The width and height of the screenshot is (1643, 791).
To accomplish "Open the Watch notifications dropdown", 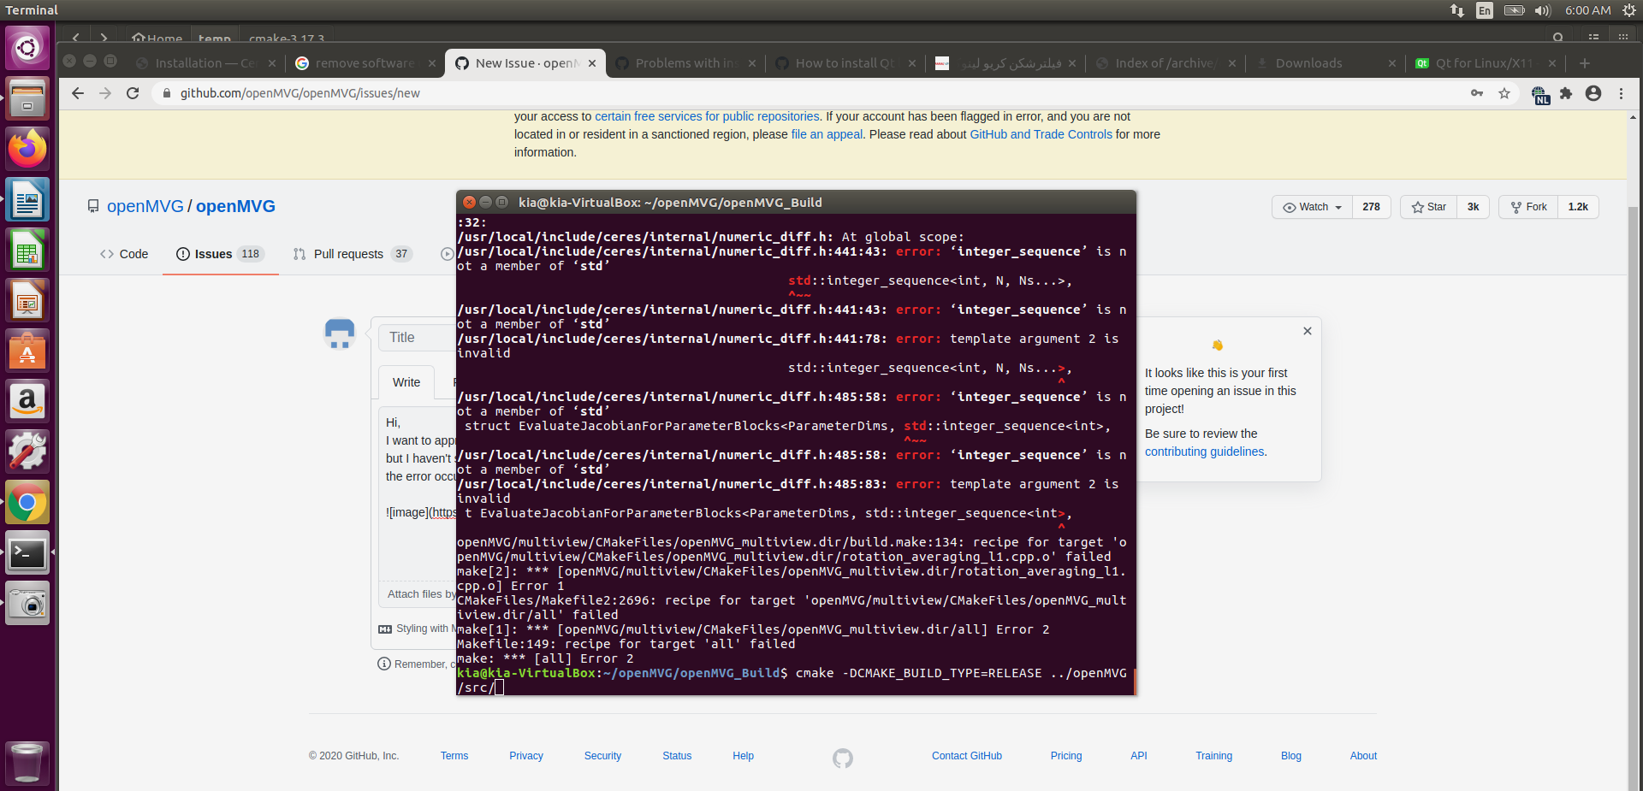I will coord(1311,207).
